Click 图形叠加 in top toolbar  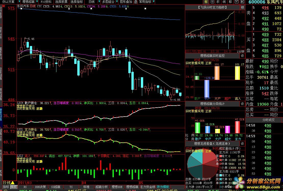[126, 2]
